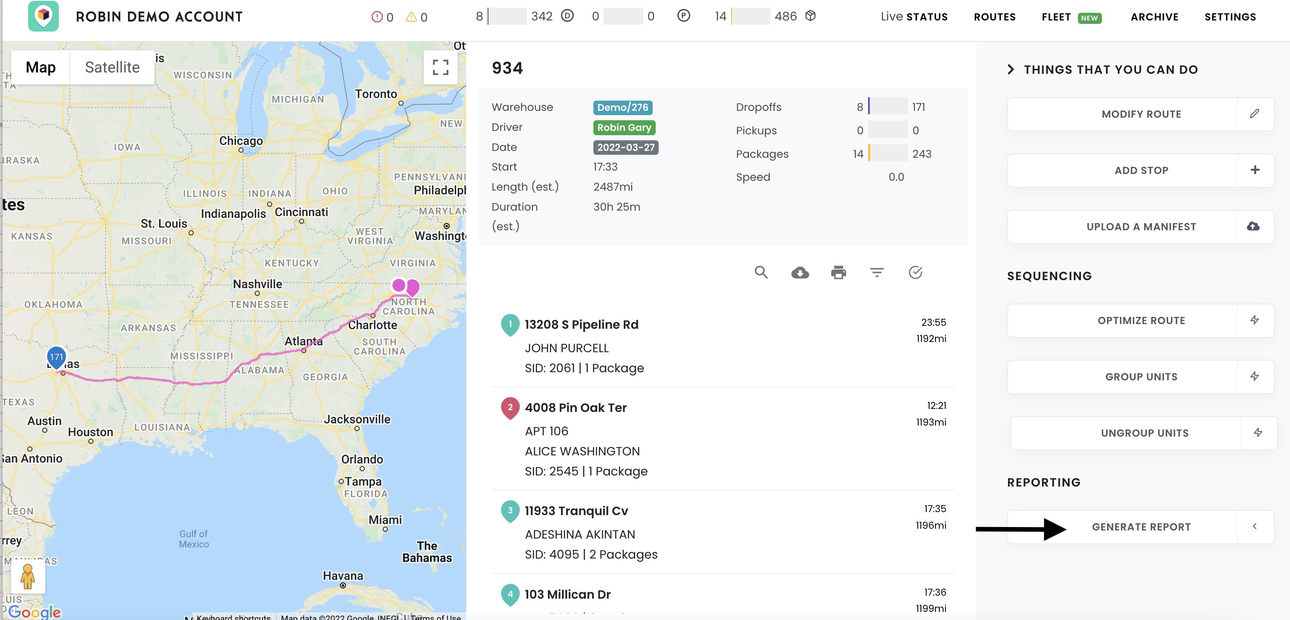Click the Robin app logo
1290x620 pixels.
pyautogui.click(x=43, y=16)
